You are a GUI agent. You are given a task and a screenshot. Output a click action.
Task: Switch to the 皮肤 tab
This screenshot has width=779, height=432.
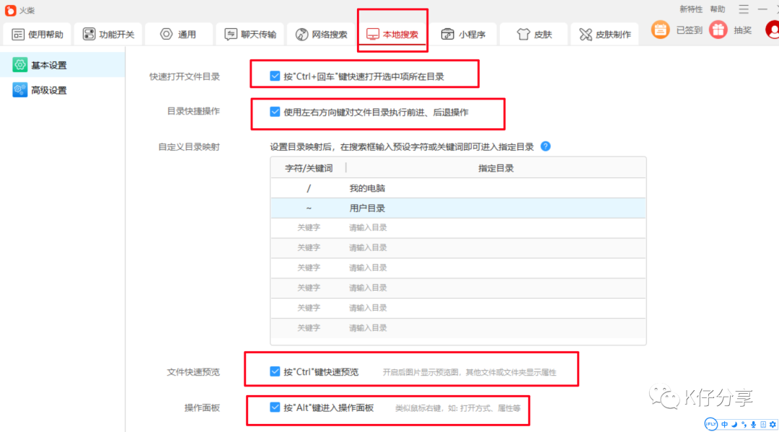tap(534, 35)
